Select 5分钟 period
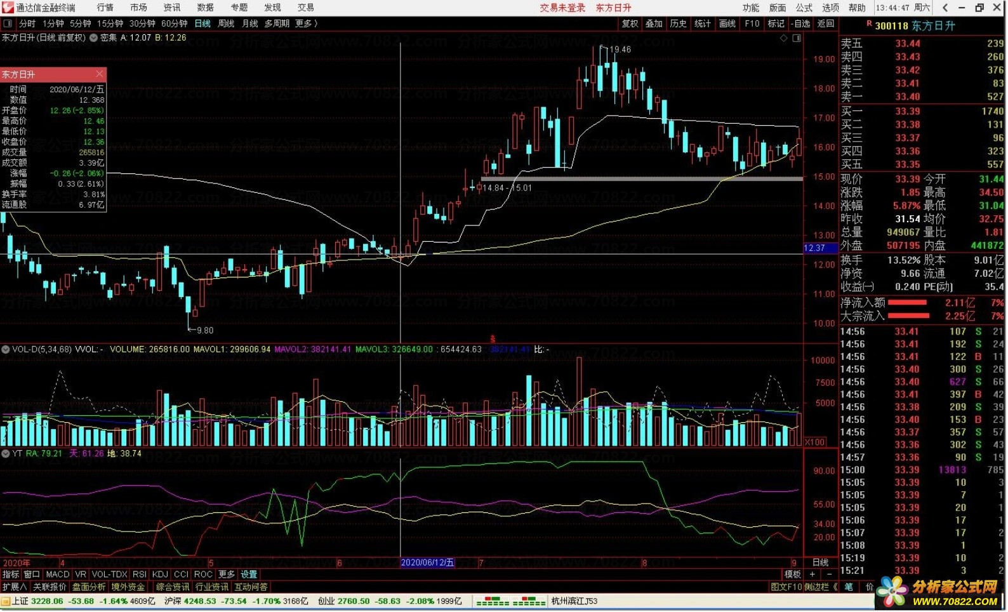1008x612 pixels. (81, 23)
